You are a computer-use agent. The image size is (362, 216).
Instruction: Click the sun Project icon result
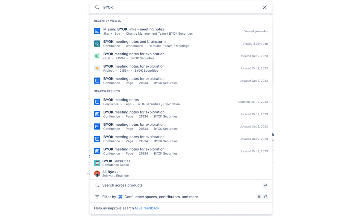(x=97, y=68)
